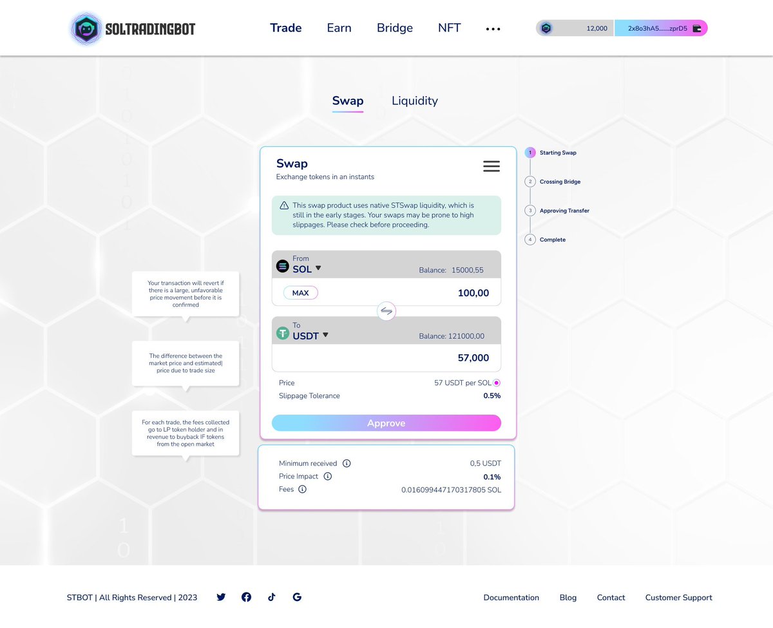Open the three-dot more menu in navbar
The height and width of the screenshot is (628, 773).
pyautogui.click(x=493, y=29)
